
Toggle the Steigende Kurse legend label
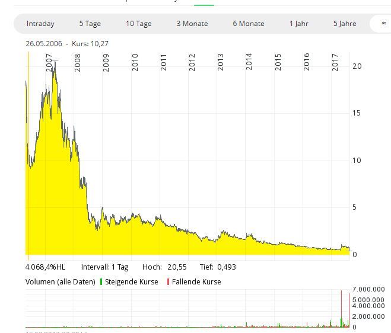point(131,282)
